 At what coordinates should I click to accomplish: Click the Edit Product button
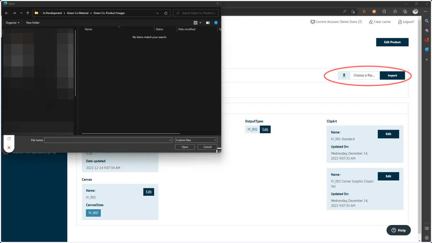tap(392, 42)
